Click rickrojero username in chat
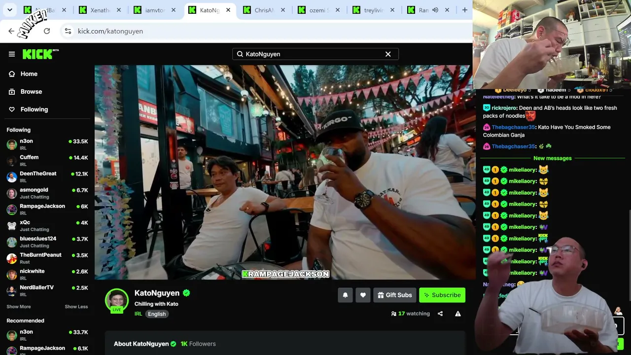The image size is (631, 355). click(x=504, y=108)
